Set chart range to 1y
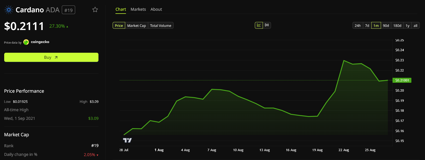Viewport: 425px width, 160px height. 407,26
